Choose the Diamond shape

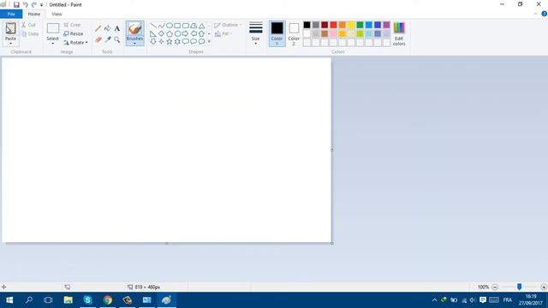[x=161, y=34]
